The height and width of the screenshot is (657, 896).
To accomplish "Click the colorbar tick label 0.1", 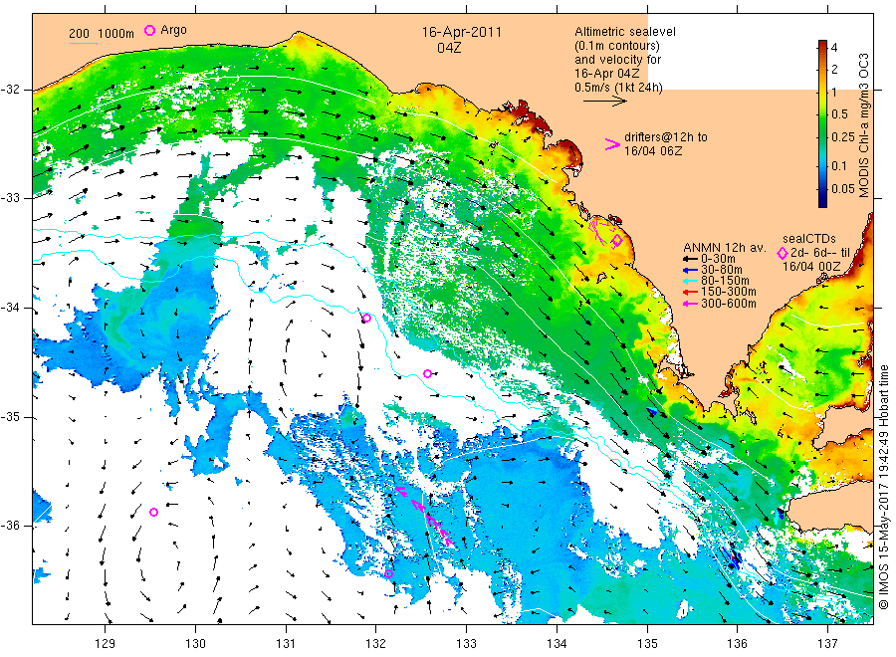I will [x=839, y=165].
